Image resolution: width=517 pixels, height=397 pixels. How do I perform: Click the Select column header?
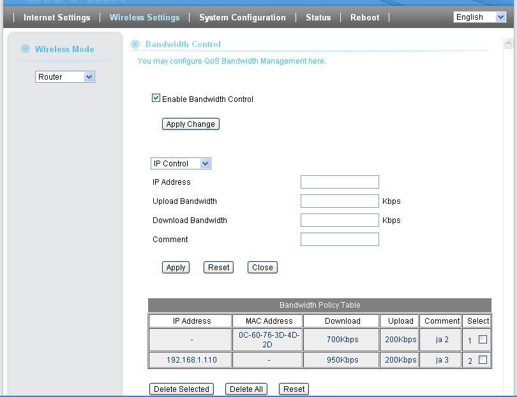pos(477,321)
